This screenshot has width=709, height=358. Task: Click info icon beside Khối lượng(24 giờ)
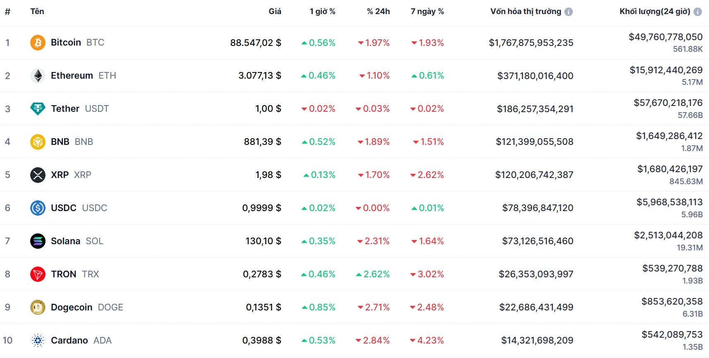[697, 12]
